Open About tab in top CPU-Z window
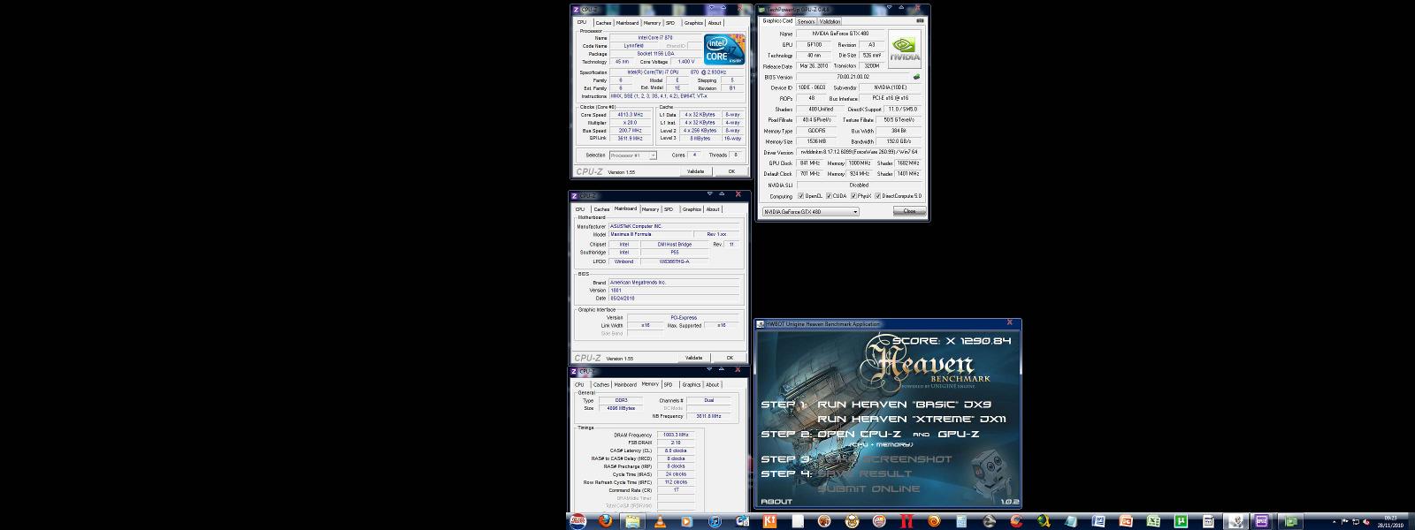 (x=715, y=23)
